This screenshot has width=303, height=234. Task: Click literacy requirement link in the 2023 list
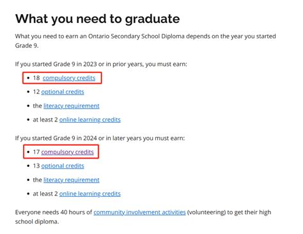click(x=72, y=106)
